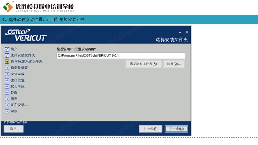The image size is (258, 145).
Task: Open folder chooser with 选择(O)... button
Action: click(174, 64)
